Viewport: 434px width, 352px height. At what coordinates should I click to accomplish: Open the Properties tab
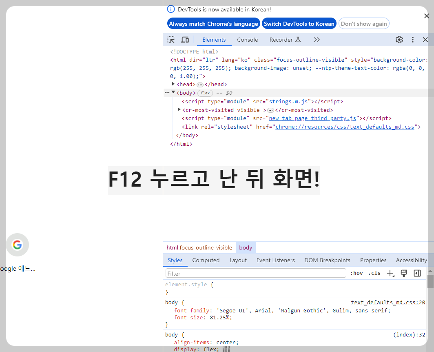(373, 260)
